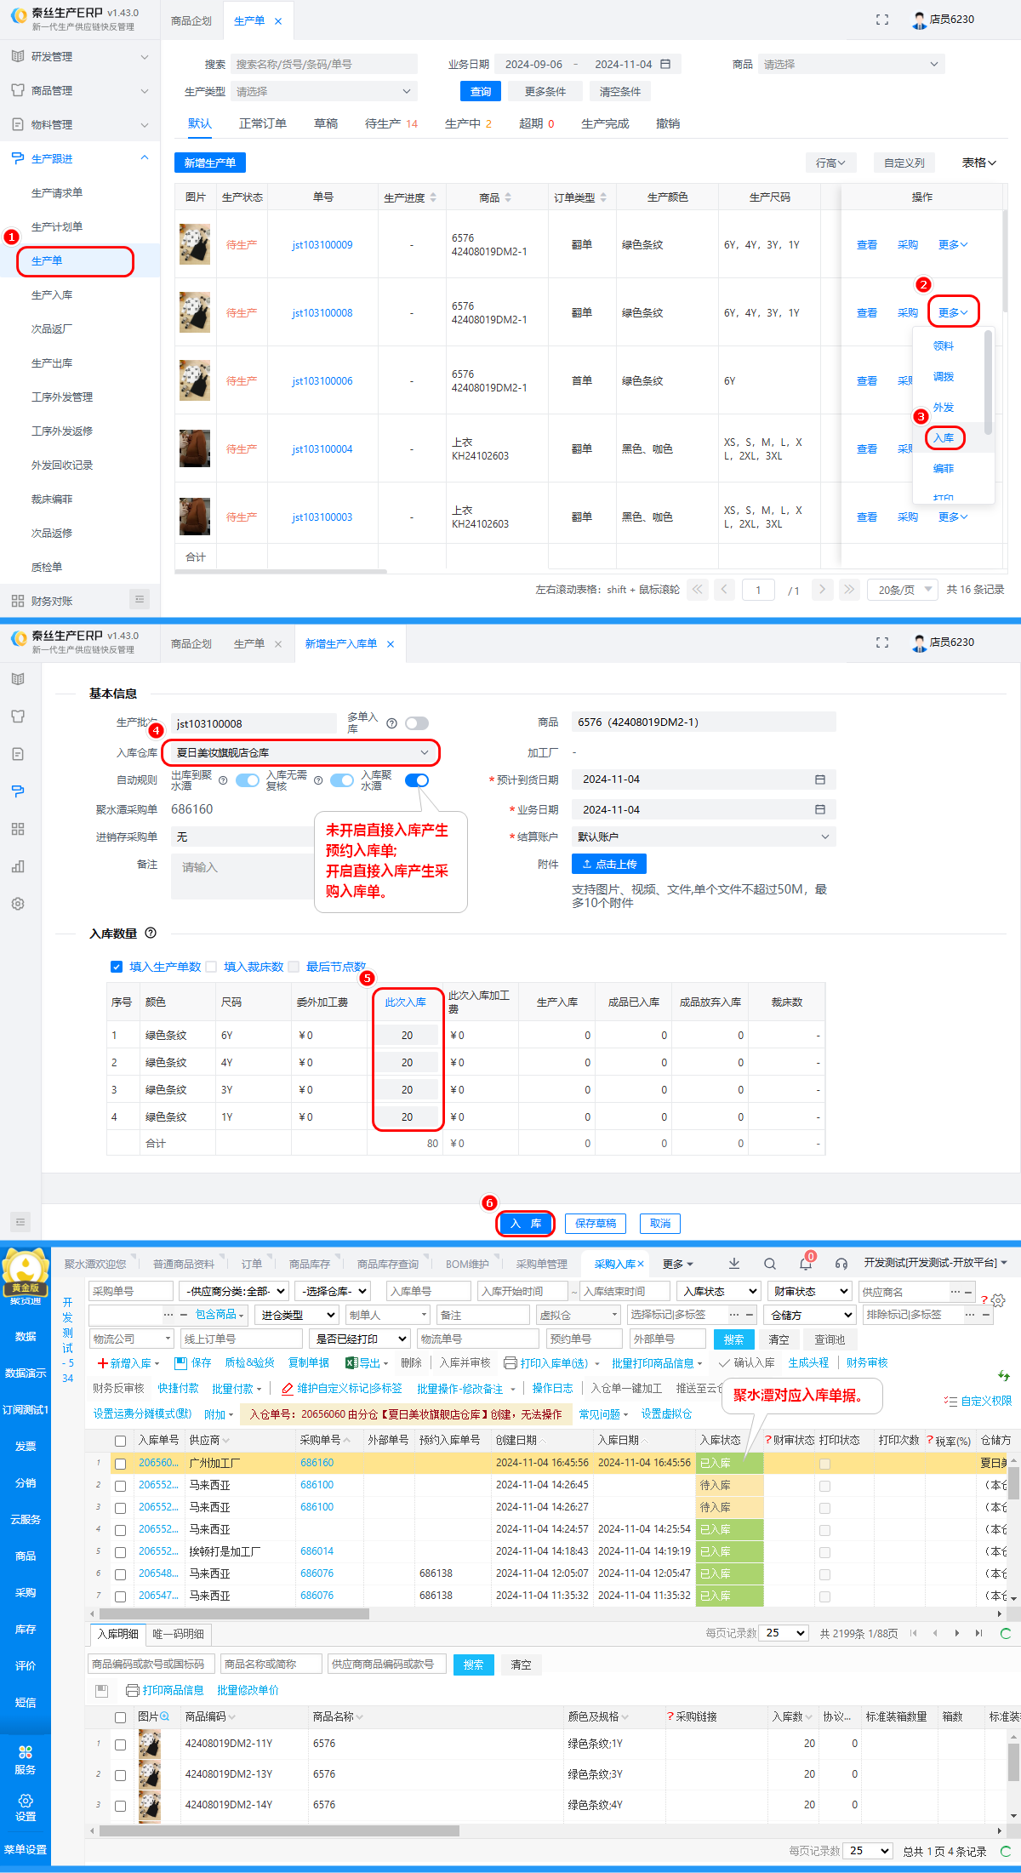Uncheck the 填入生产单数 checkbox

pyautogui.click(x=117, y=967)
